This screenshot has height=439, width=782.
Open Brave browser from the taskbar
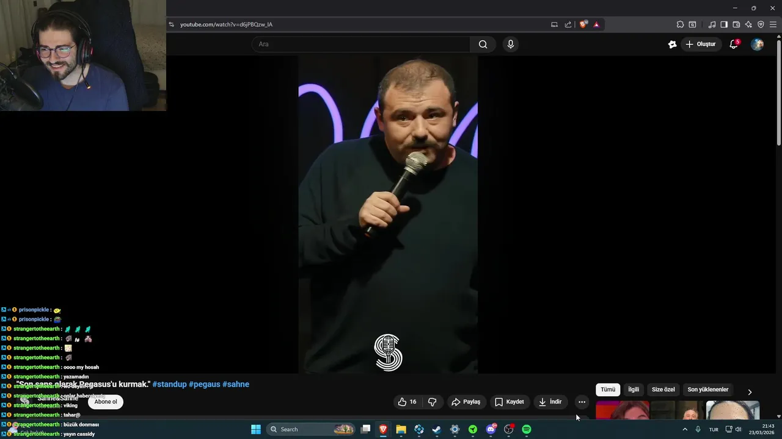pos(383,429)
